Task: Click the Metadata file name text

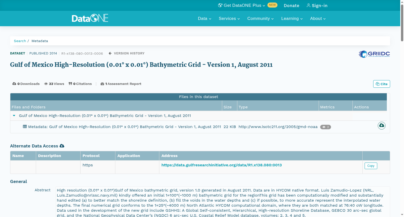Action: pos(124,127)
